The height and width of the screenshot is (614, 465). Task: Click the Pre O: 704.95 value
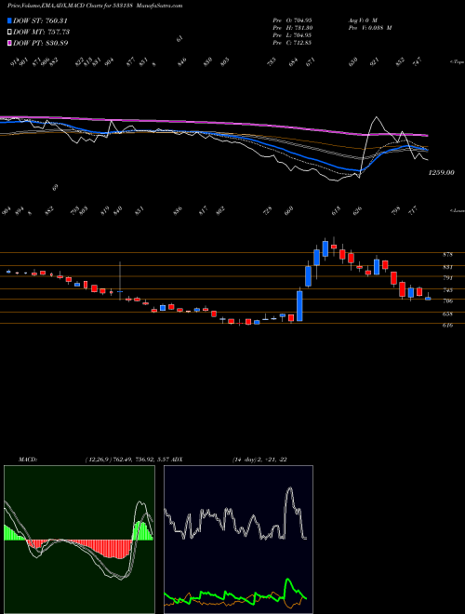coord(292,20)
